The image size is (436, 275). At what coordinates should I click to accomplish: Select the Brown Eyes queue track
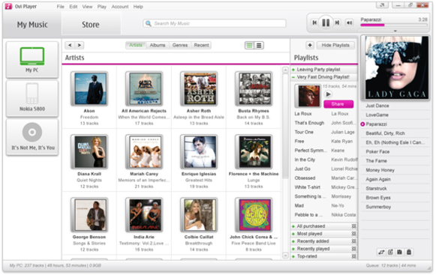(x=378, y=198)
